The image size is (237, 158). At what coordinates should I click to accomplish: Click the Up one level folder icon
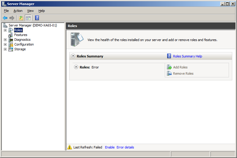tap(21, 18)
